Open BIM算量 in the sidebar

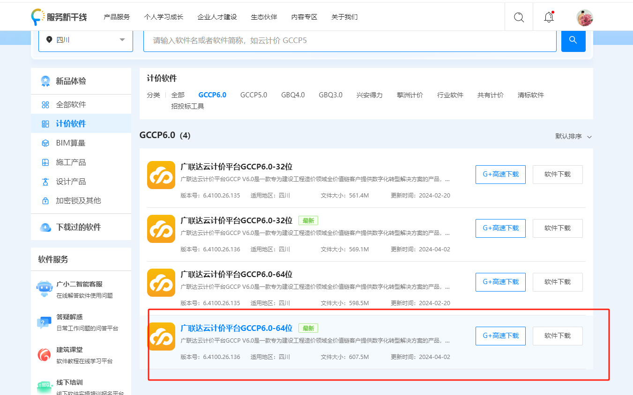[x=81, y=143]
